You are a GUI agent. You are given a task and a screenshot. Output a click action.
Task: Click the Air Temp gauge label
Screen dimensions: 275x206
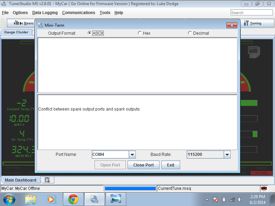coord(22,140)
